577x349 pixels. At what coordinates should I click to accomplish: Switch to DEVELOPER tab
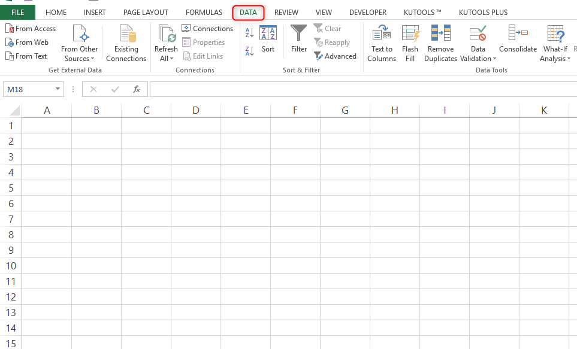368,13
